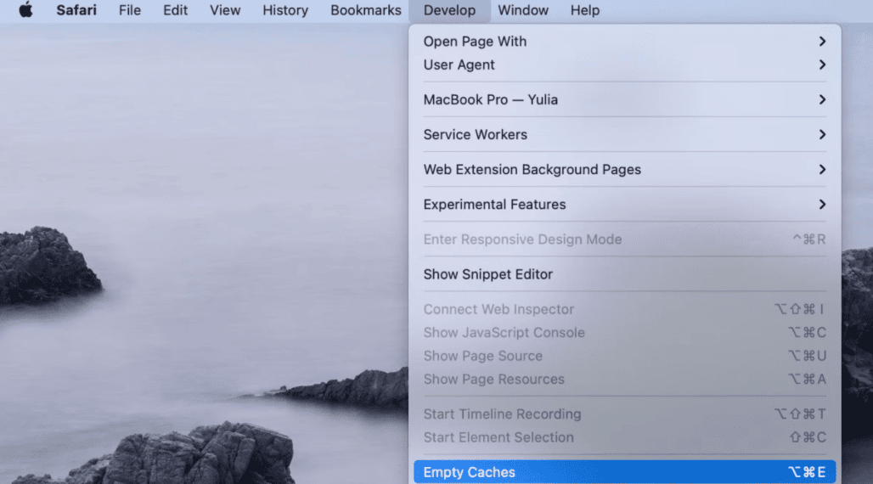The image size is (873, 484).
Task: Select Show Page Resources item
Action: point(624,380)
